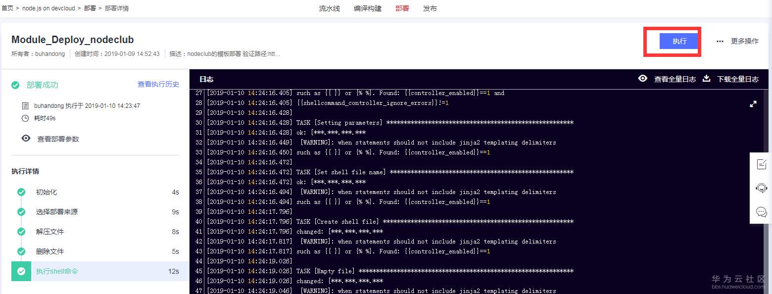The width and height of the screenshot is (772, 294).
Task: Expand the log panel to fullscreen
Action: (753, 104)
